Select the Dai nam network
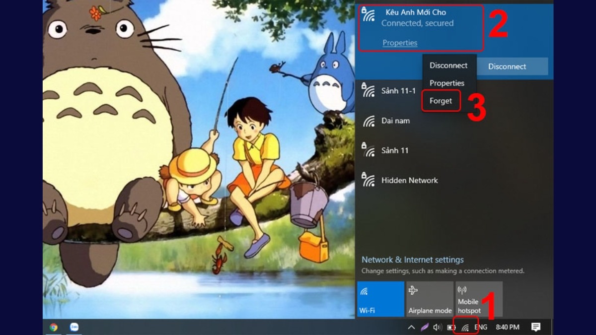Image resolution: width=596 pixels, height=335 pixels. point(454,121)
